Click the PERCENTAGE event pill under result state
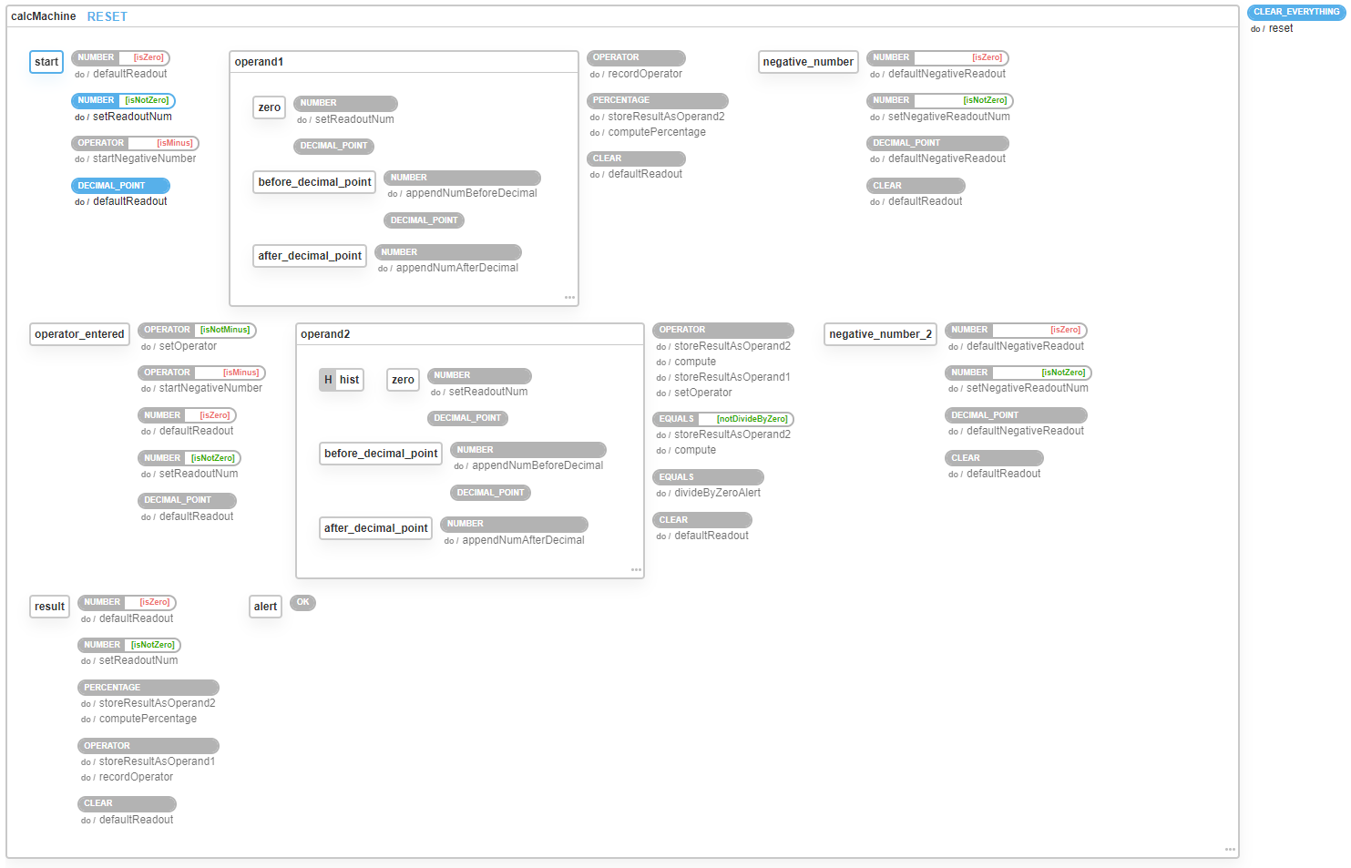This screenshot has height=868, width=1351. click(x=148, y=687)
